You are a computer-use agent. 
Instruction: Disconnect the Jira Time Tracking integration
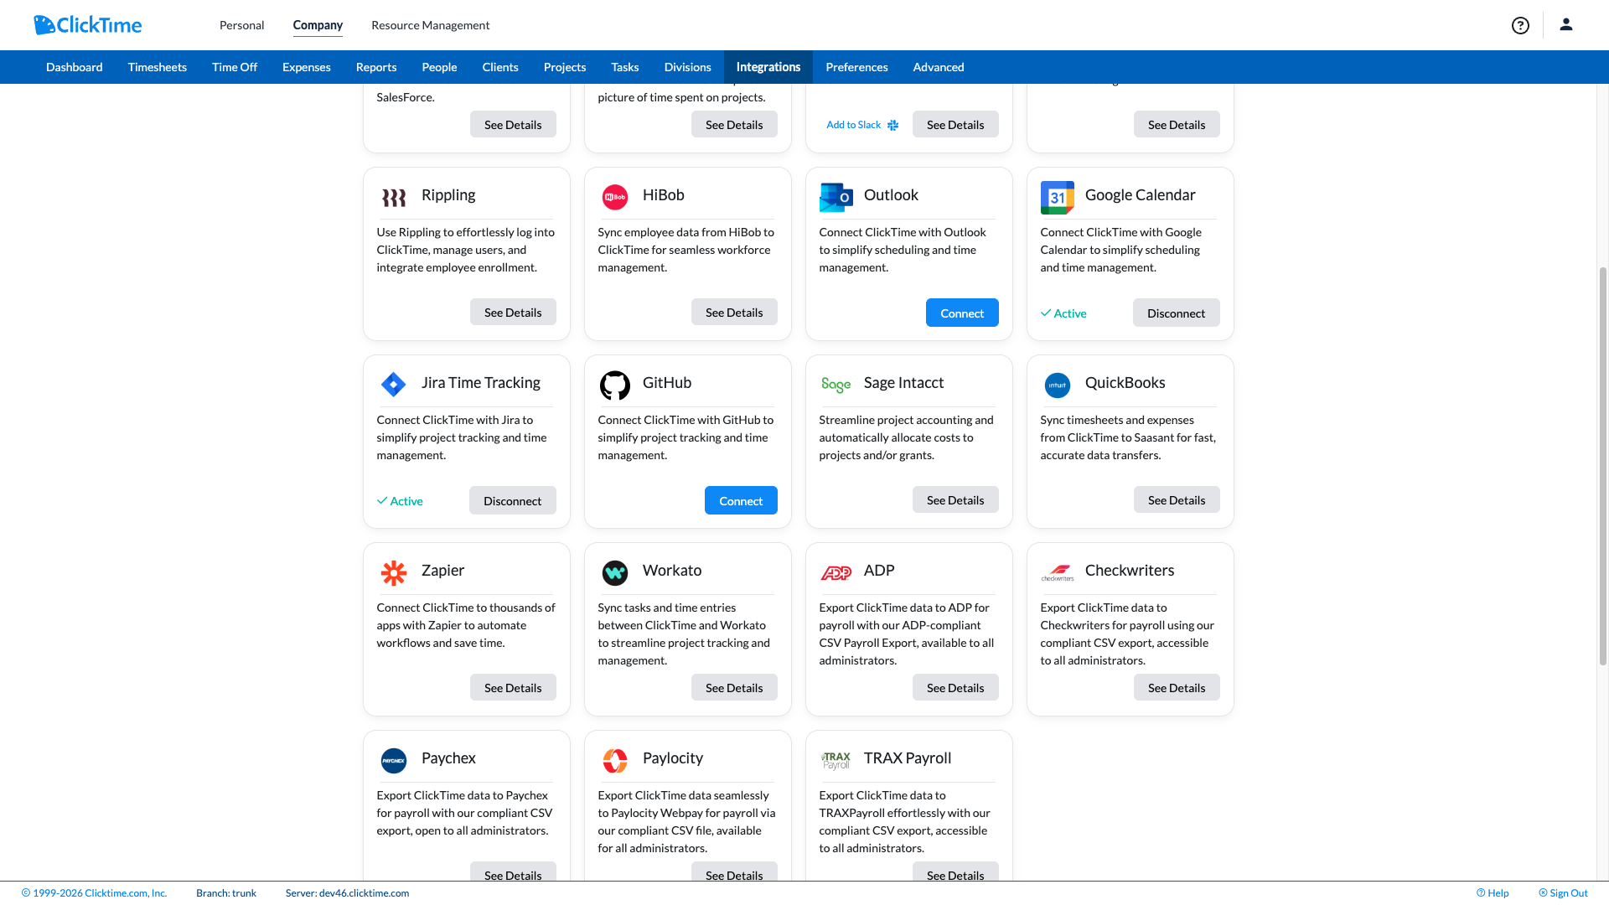coord(512,500)
